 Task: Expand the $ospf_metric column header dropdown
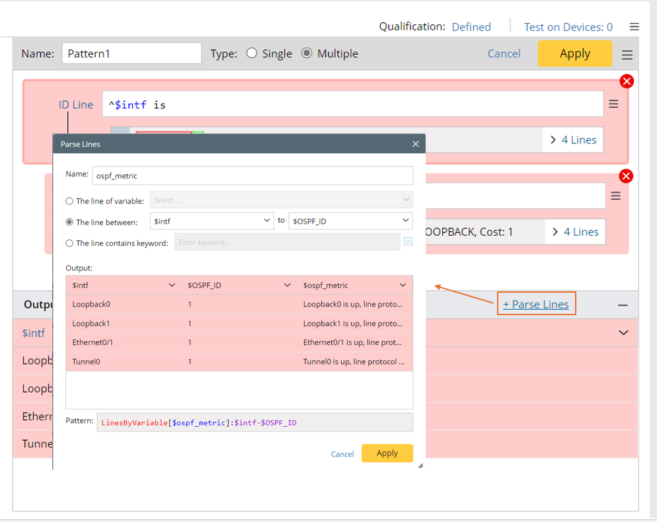tap(403, 285)
